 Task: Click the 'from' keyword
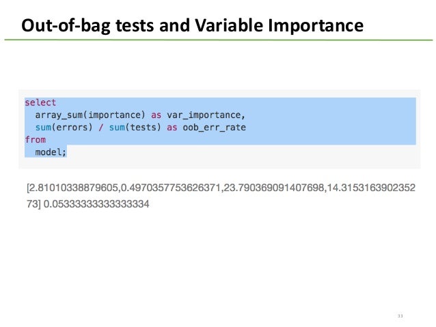tap(36, 140)
